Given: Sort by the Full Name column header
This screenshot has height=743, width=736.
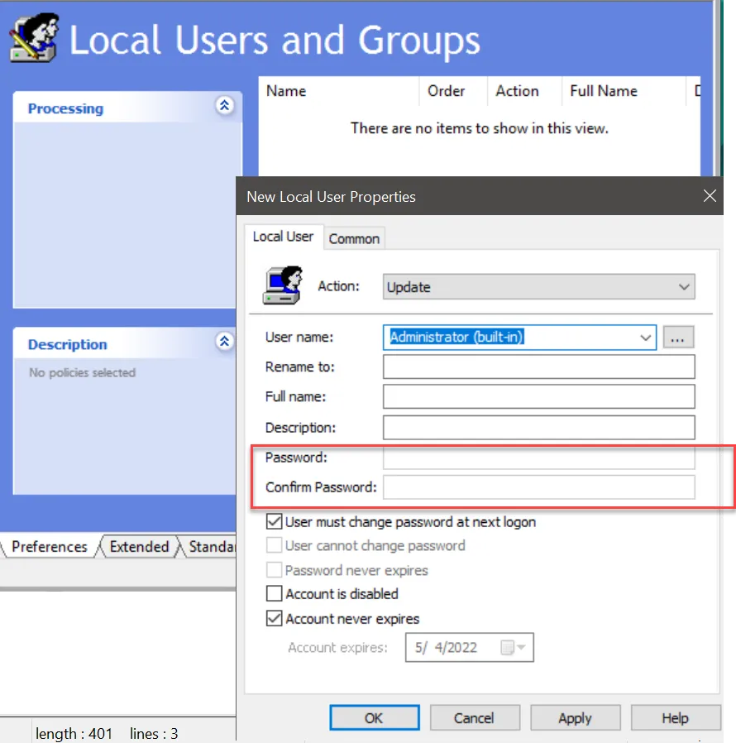Looking at the screenshot, I should pyautogui.click(x=604, y=91).
